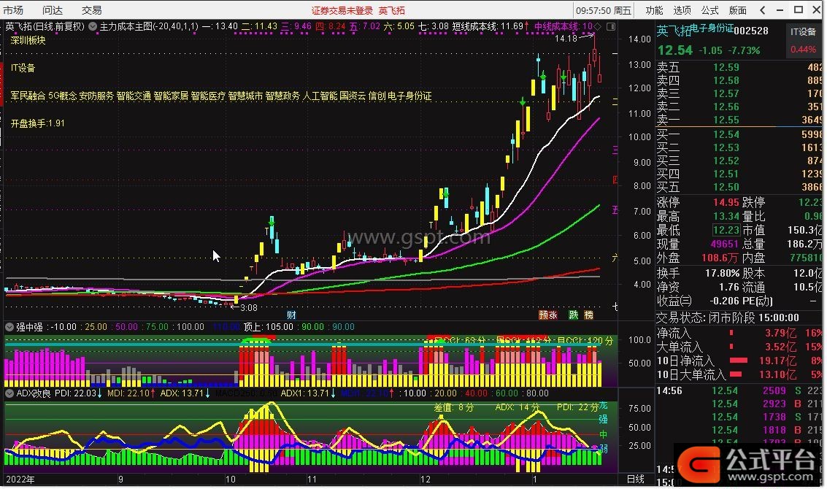The image size is (827, 489).
Task: Open the 交易 menu
Action: (x=92, y=10)
